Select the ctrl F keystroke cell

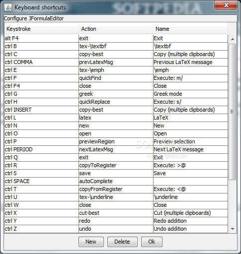click(41, 78)
